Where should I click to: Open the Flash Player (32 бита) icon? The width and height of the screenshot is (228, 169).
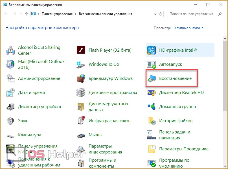coord(81,50)
